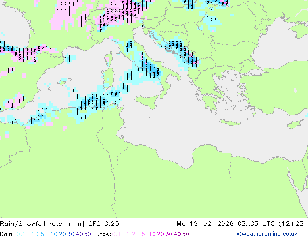Image resolution: width=308 pixels, height=238 pixels.
Task: Click the Rain legend value 30
Action: coord(71,234)
